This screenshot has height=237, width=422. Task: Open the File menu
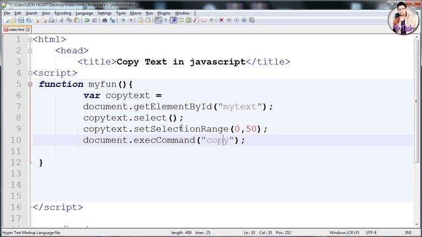(7, 13)
